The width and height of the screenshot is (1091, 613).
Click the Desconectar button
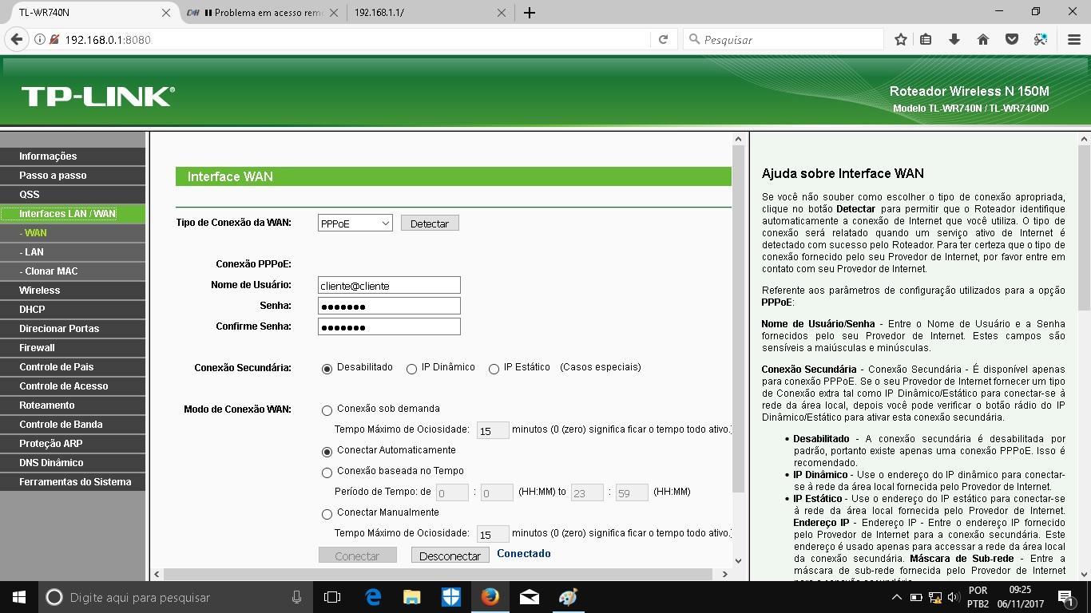tap(450, 556)
